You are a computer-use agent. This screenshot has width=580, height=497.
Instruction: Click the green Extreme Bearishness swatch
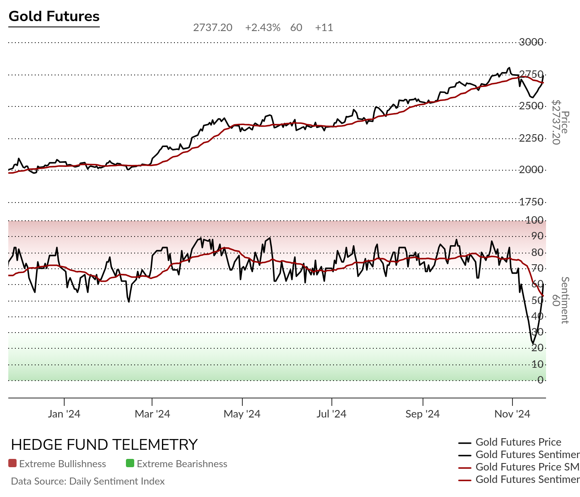tap(130, 463)
